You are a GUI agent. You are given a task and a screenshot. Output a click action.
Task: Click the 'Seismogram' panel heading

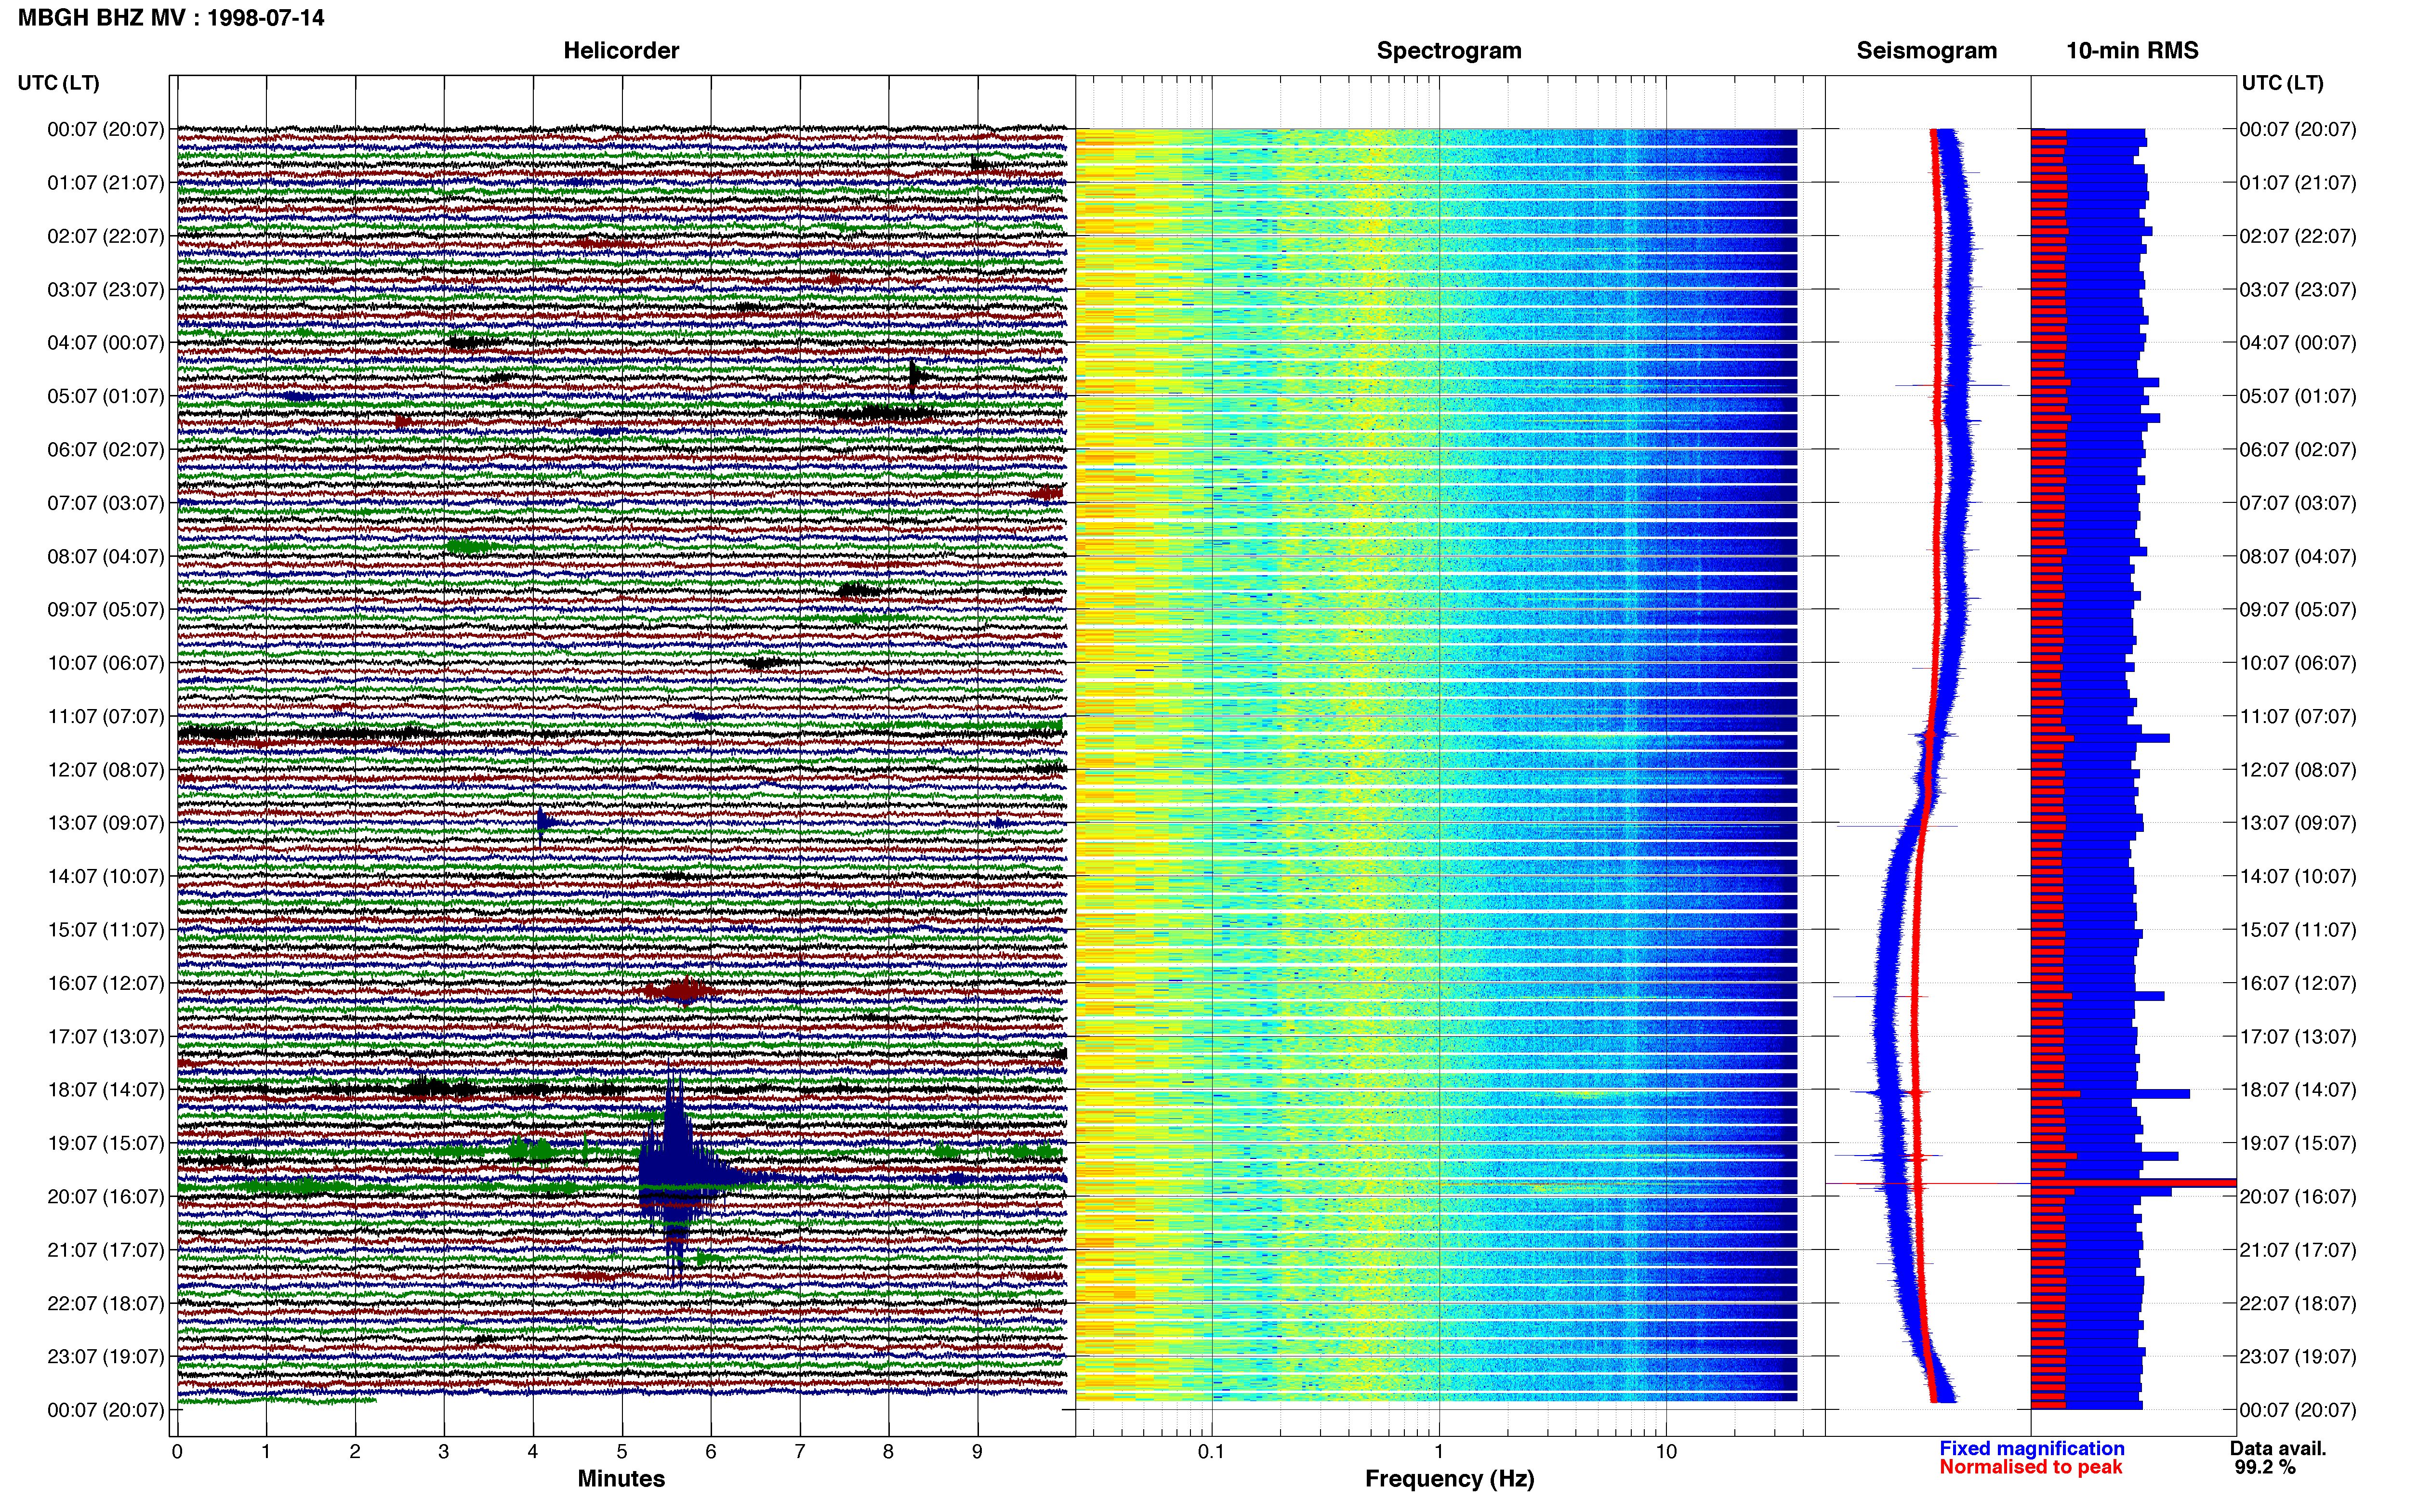point(1926,50)
